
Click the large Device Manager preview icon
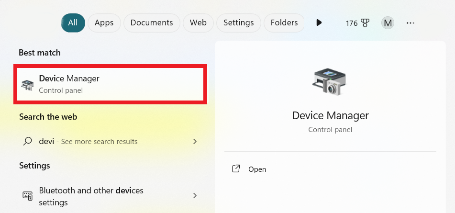[x=330, y=81]
